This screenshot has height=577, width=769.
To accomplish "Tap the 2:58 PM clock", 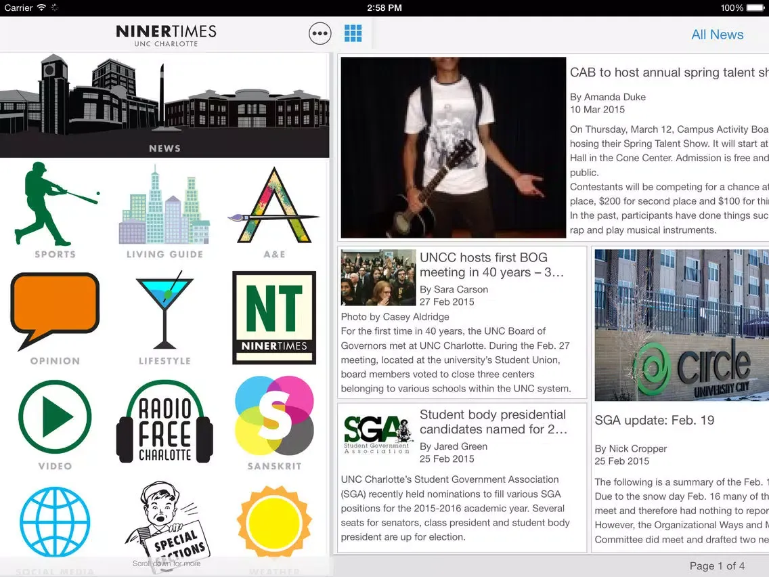I will coord(384,8).
